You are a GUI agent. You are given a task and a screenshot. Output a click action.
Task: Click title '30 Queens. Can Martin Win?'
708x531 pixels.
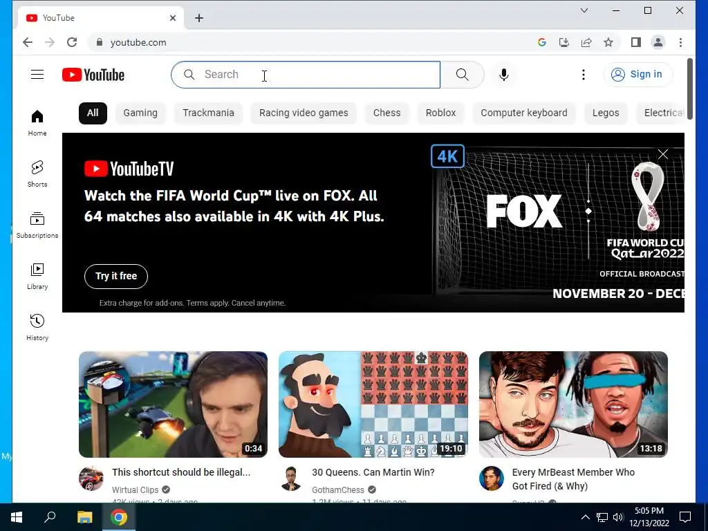(373, 472)
